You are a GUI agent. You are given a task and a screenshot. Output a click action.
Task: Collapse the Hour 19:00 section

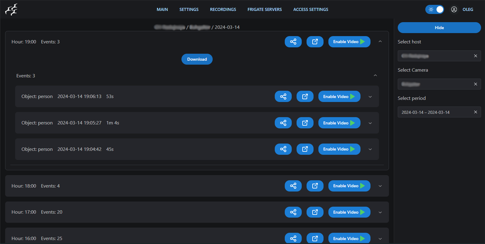tap(380, 42)
